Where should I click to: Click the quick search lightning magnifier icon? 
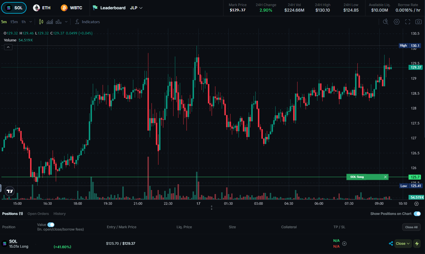[386, 22]
